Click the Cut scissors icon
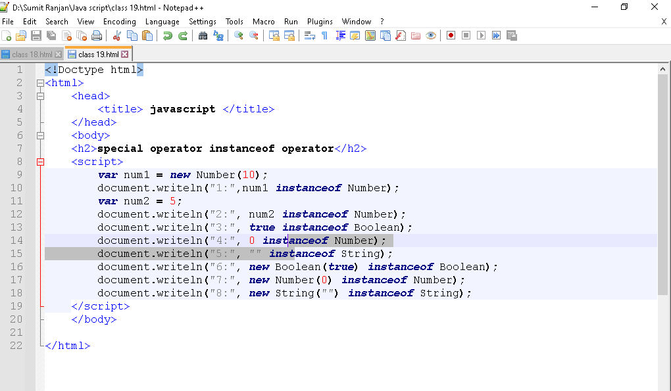 [x=117, y=35]
